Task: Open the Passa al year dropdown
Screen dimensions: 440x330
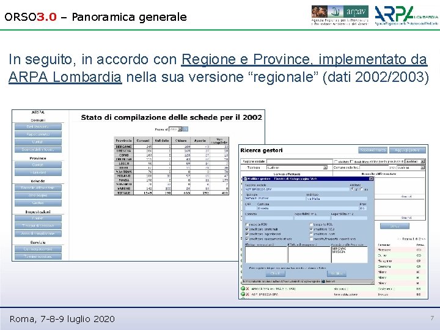Action: click(175, 130)
